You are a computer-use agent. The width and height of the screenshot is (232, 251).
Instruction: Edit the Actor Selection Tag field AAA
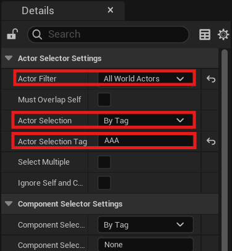pyautogui.click(x=146, y=141)
